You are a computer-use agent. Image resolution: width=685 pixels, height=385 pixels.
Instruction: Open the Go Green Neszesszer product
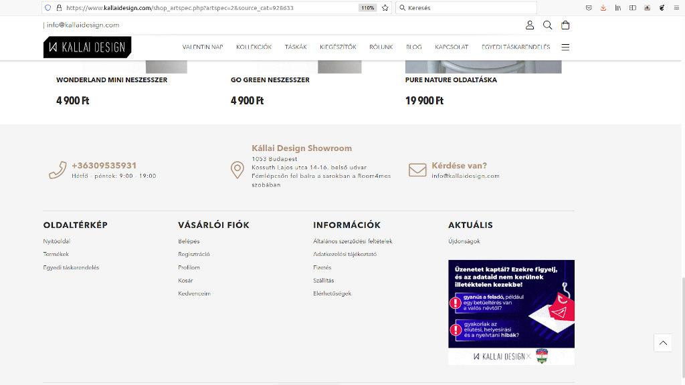tap(270, 80)
